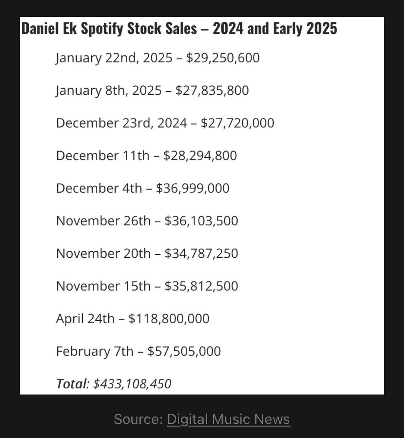Click the April 24th date text
The width and height of the screenshot is (404, 438).
[x=85, y=319]
